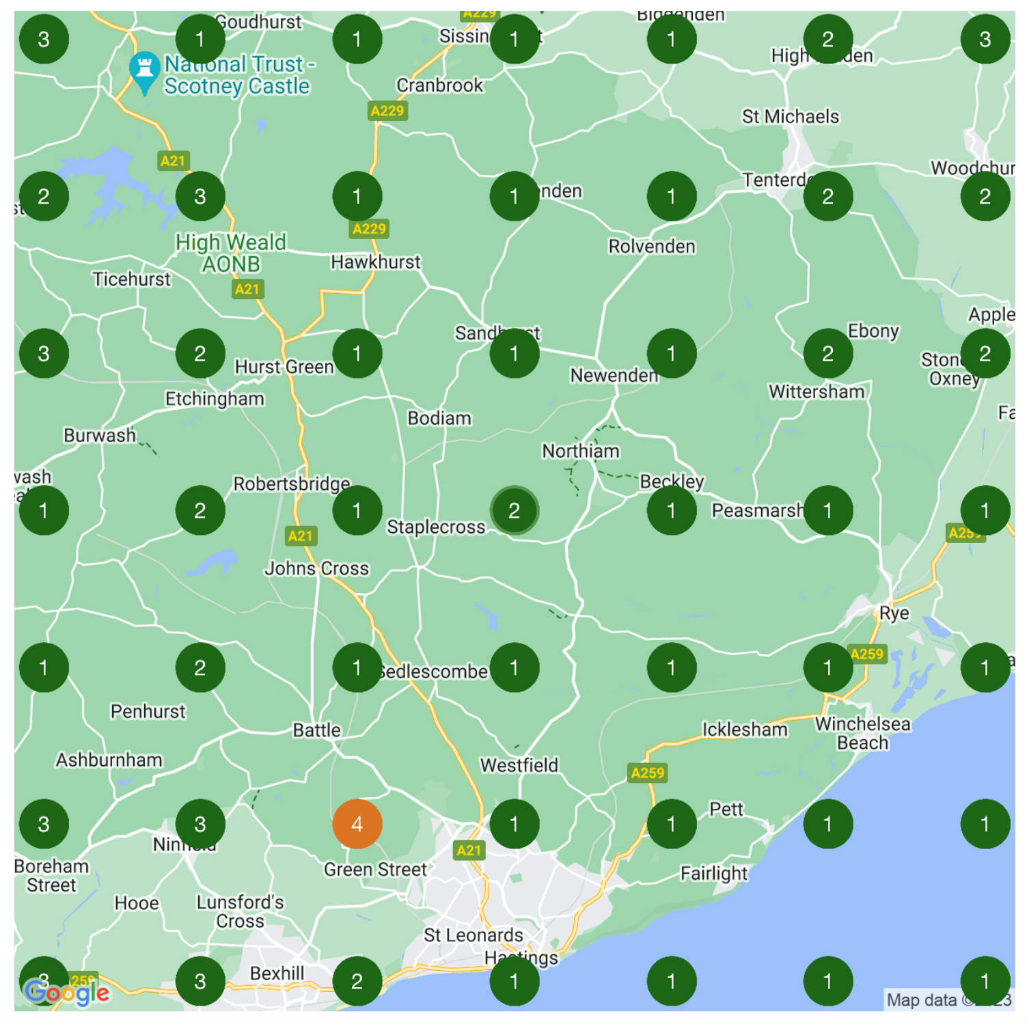Select the marker showing 1 near Newenden

(672, 353)
